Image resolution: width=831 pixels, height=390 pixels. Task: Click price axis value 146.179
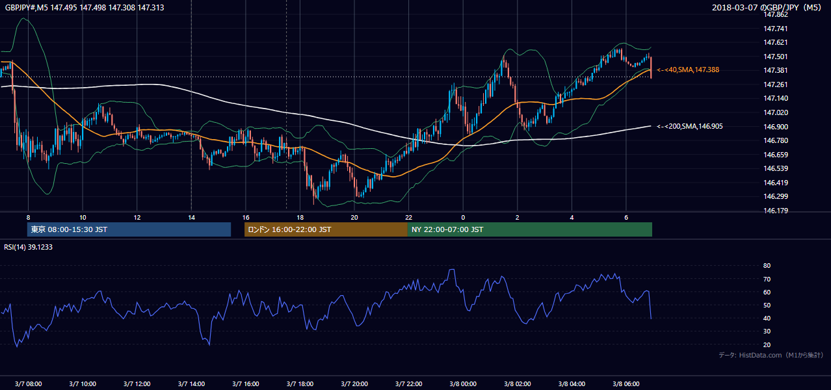tap(776, 211)
